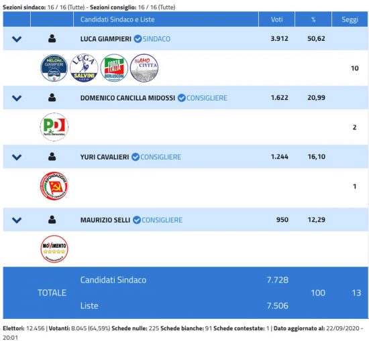Viewport: 369px width, 341px height.
Task: Click the Seggi column header
Action: coord(350,19)
